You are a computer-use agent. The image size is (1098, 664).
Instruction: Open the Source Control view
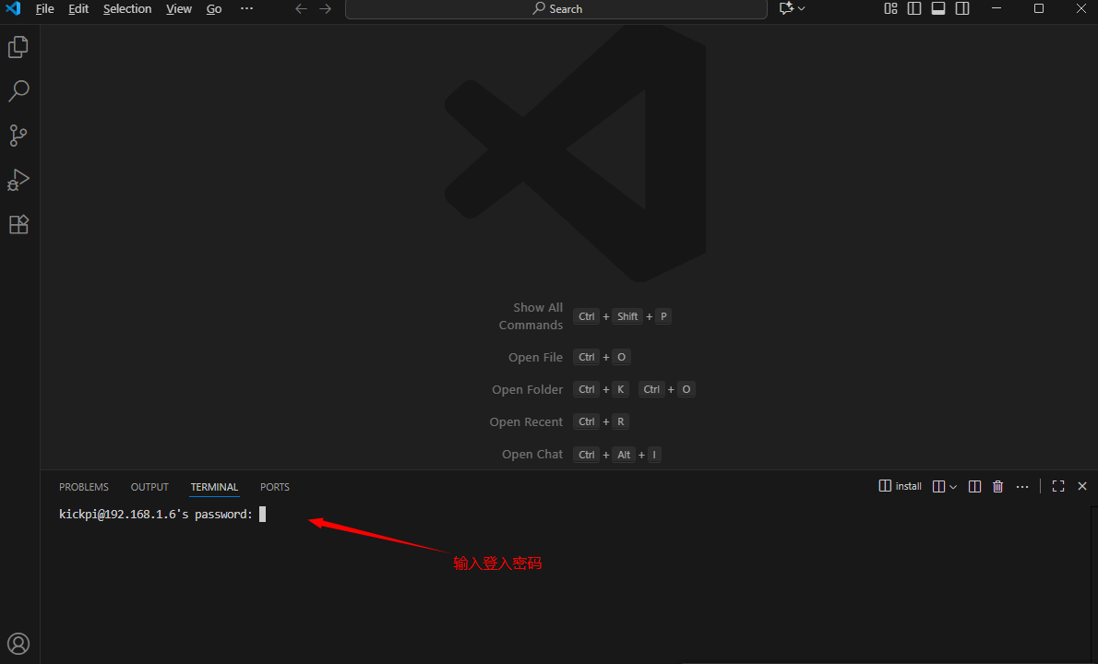(x=18, y=136)
